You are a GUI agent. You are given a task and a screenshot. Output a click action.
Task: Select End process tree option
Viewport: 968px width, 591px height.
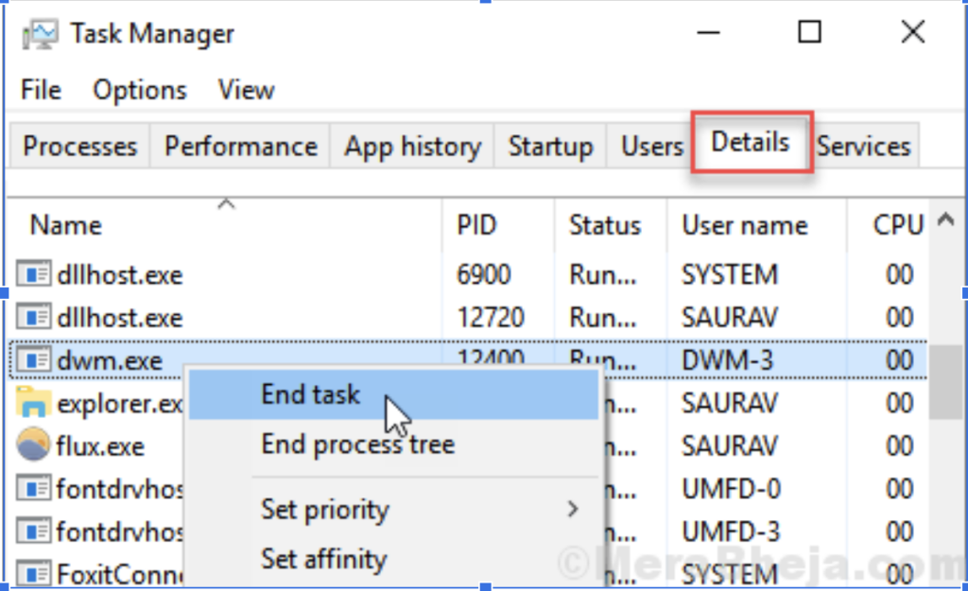(356, 444)
